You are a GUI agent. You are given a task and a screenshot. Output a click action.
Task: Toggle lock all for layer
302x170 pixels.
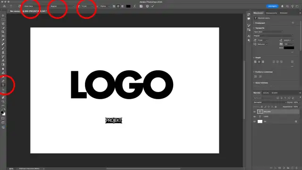click(276, 107)
